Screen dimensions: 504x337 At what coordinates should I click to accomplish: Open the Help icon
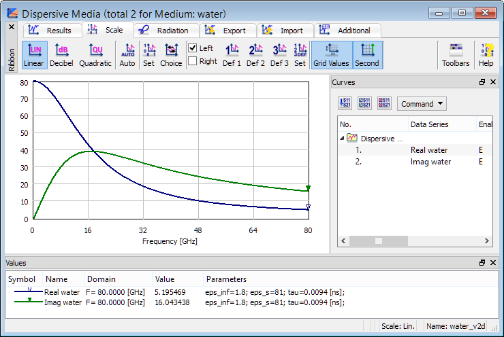[x=486, y=55]
